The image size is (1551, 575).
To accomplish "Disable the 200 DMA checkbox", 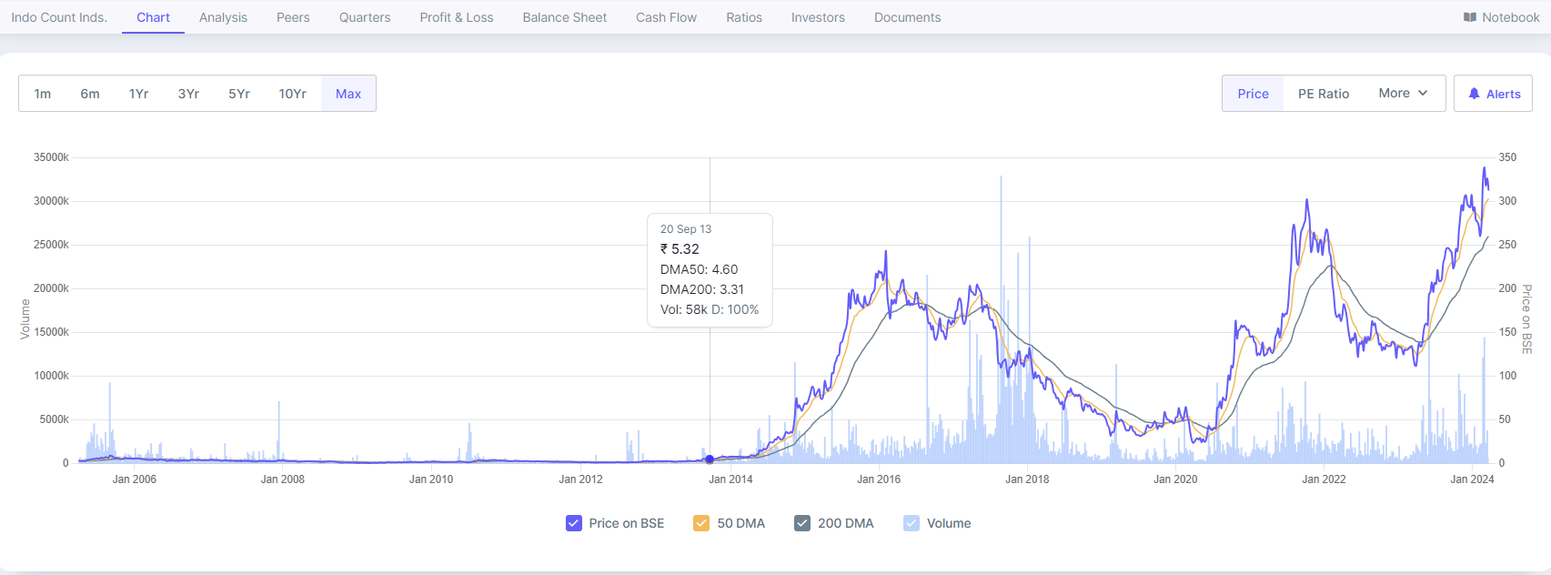I will pos(802,523).
